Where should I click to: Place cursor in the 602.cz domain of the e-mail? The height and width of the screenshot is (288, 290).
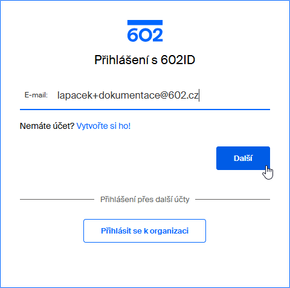pyautogui.click(x=183, y=95)
